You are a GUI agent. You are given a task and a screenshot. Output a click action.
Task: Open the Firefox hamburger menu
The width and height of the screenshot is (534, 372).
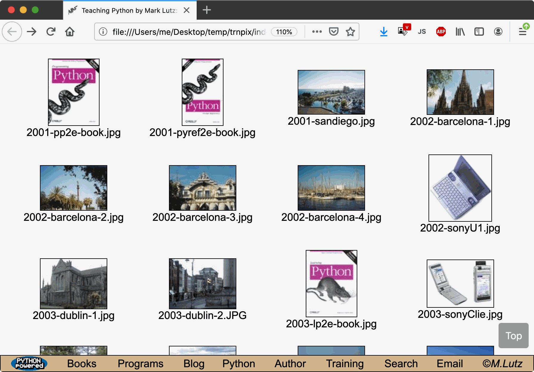(522, 32)
